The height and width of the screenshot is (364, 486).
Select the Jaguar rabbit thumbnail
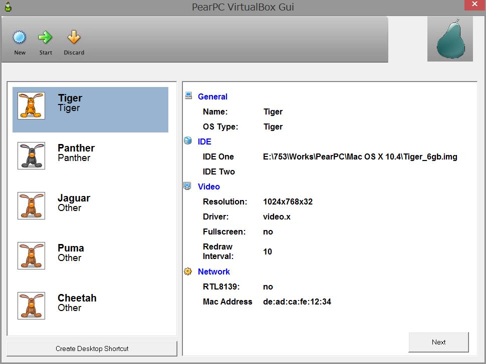click(31, 205)
